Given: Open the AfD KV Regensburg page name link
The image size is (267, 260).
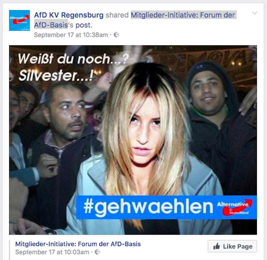Looking at the screenshot, I should 69,15.
